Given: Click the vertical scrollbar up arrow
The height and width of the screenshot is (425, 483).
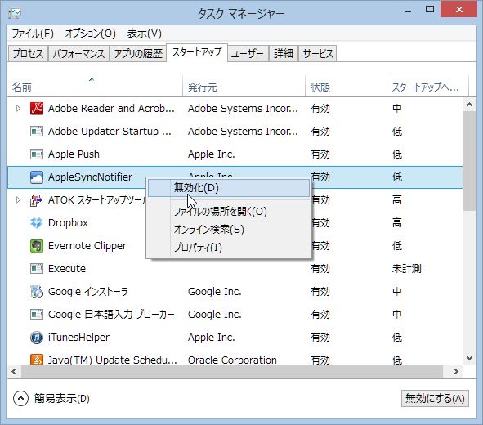Looking at the screenshot, I should (469, 105).
